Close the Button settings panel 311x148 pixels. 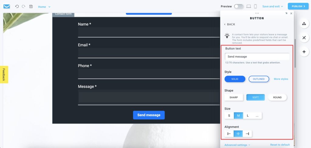291,13
